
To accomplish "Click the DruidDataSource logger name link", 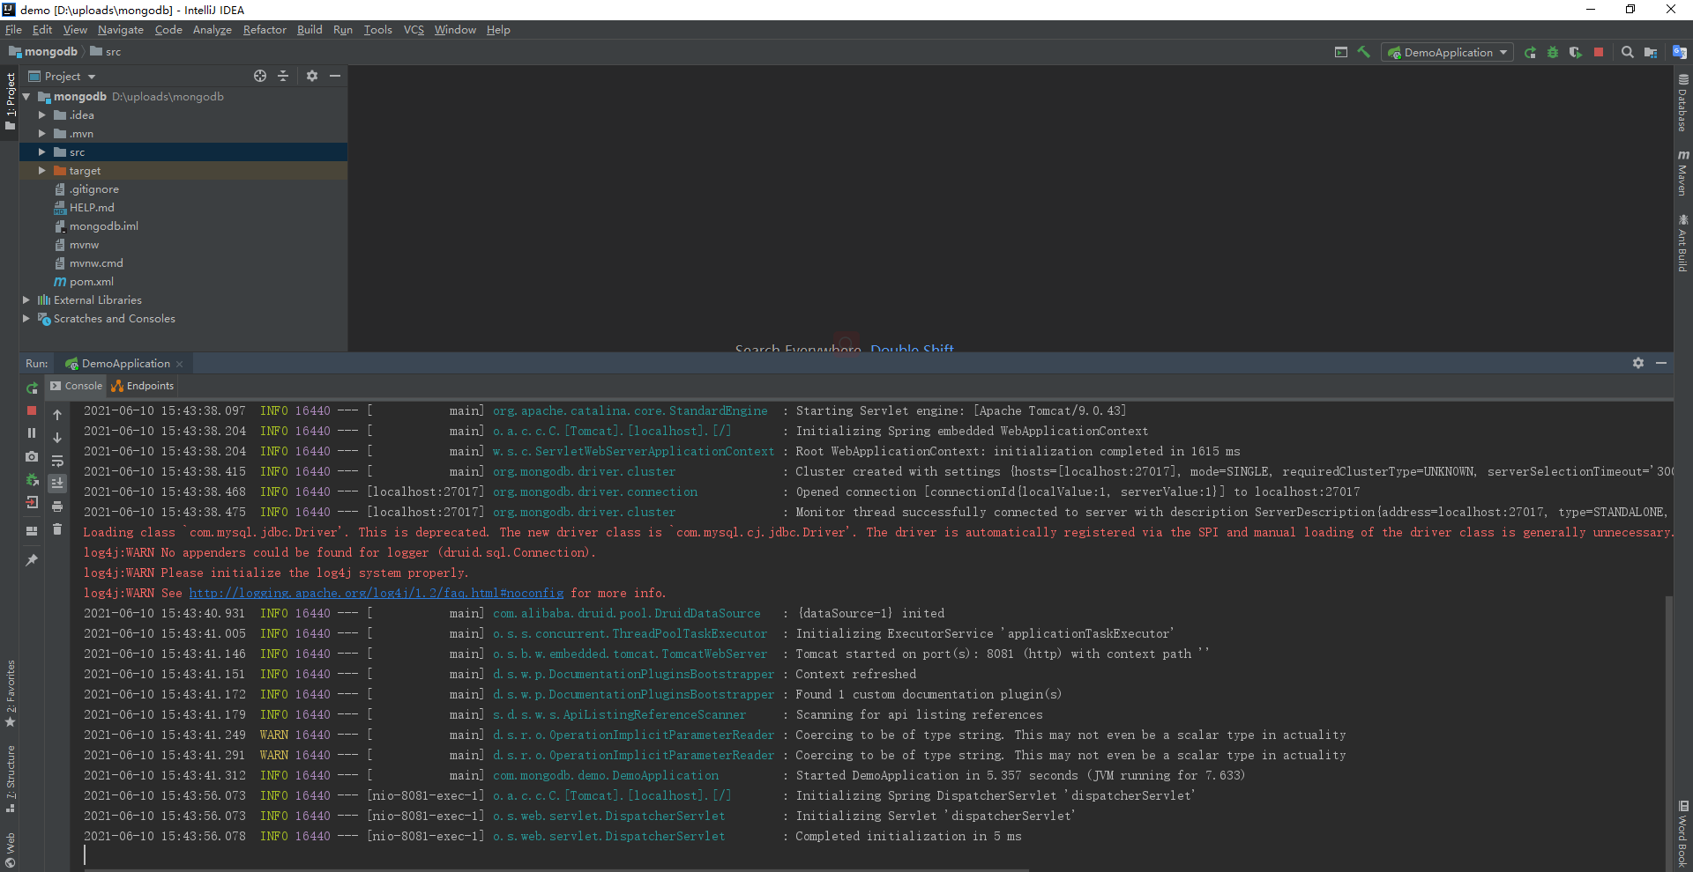I will [626, 614].
